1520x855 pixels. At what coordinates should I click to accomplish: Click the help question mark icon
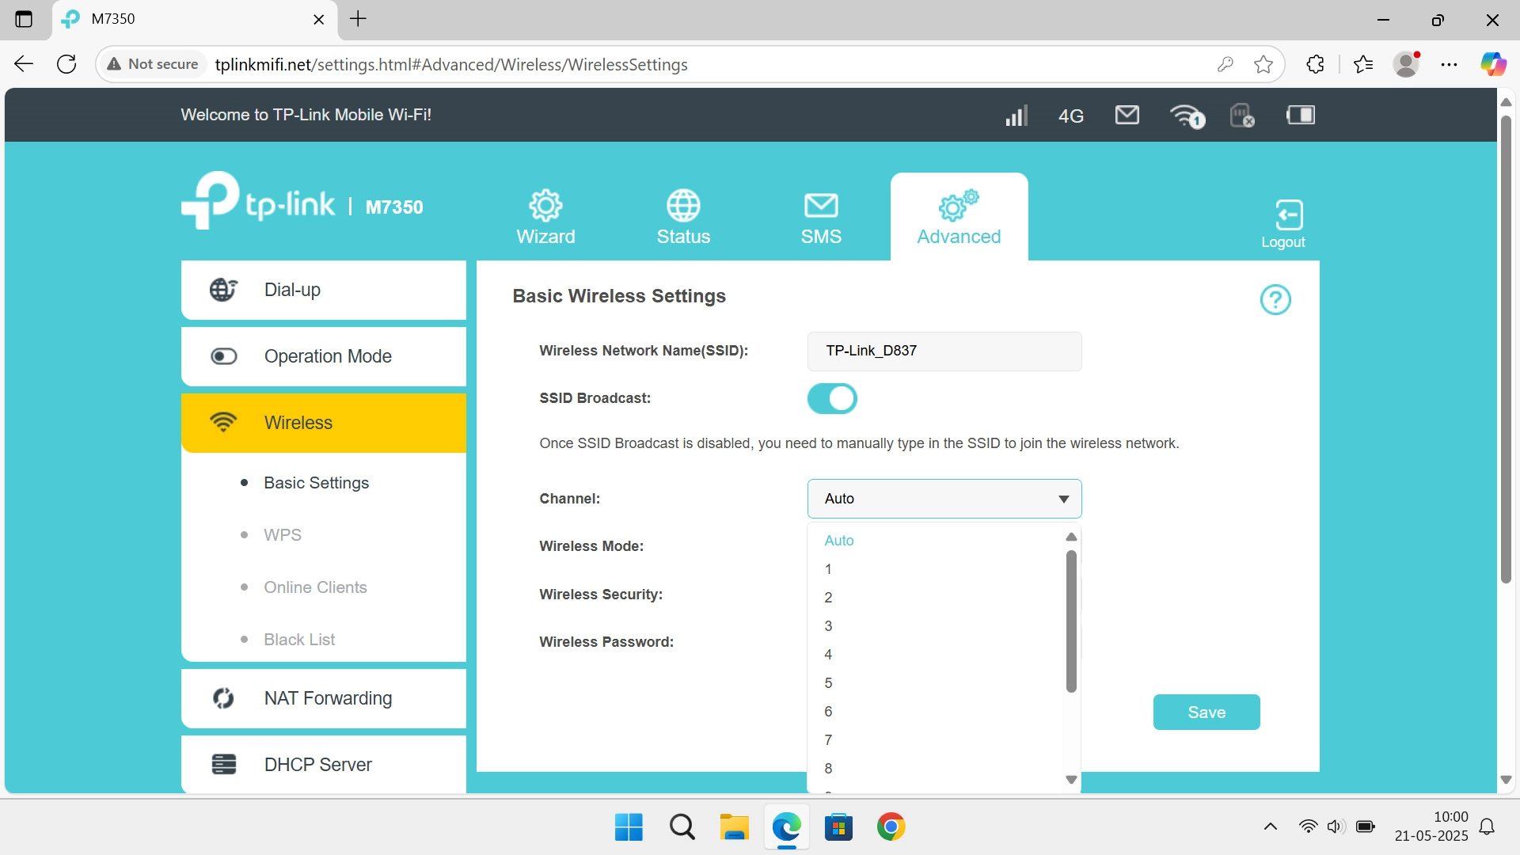[1275, 300]
